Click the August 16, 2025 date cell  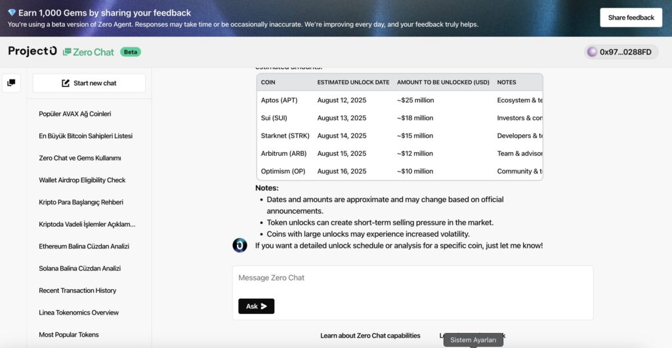point(341,171)
